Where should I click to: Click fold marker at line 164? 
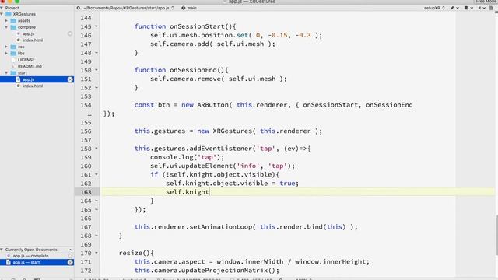coord(96,201)
